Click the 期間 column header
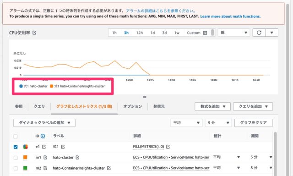This screenshot has height=176, width=293. 255,136
